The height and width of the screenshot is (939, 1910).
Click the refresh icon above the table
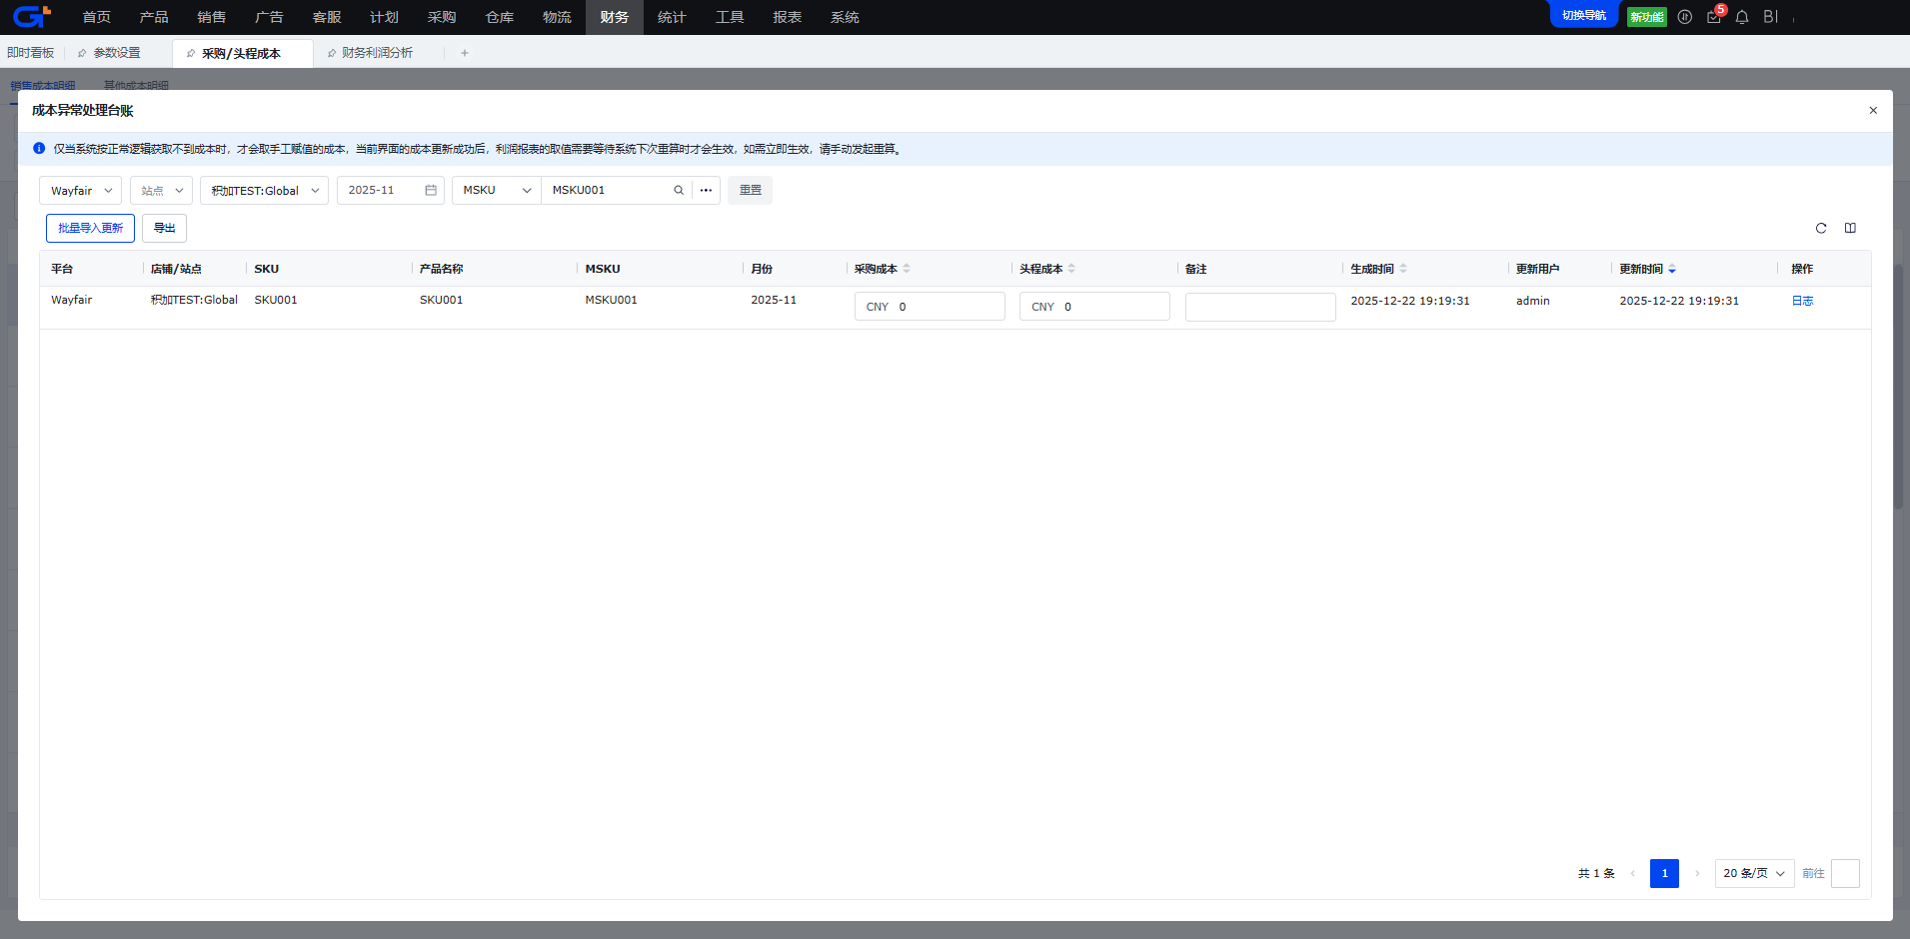click(x=1821, y=229)
